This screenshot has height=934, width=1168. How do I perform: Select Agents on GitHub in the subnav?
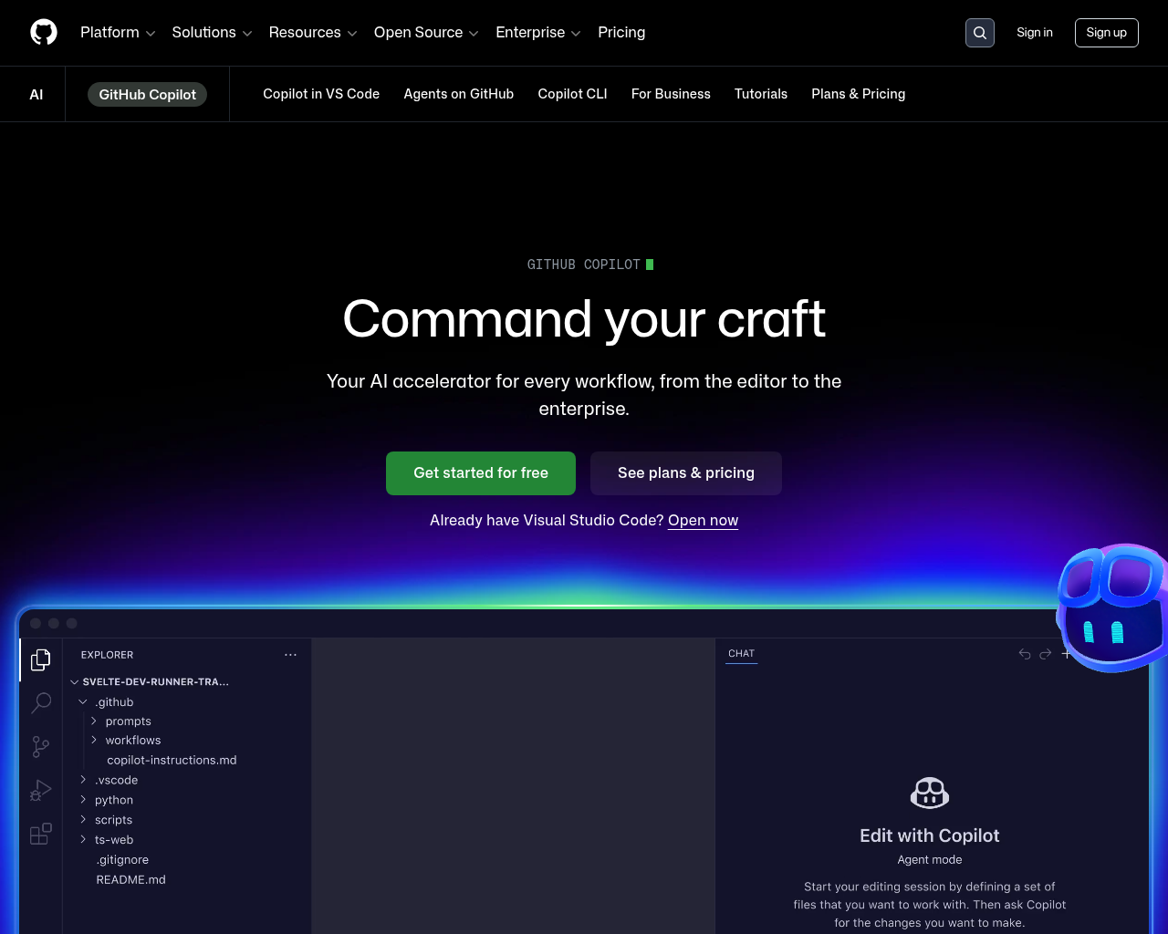pos(458,93)
